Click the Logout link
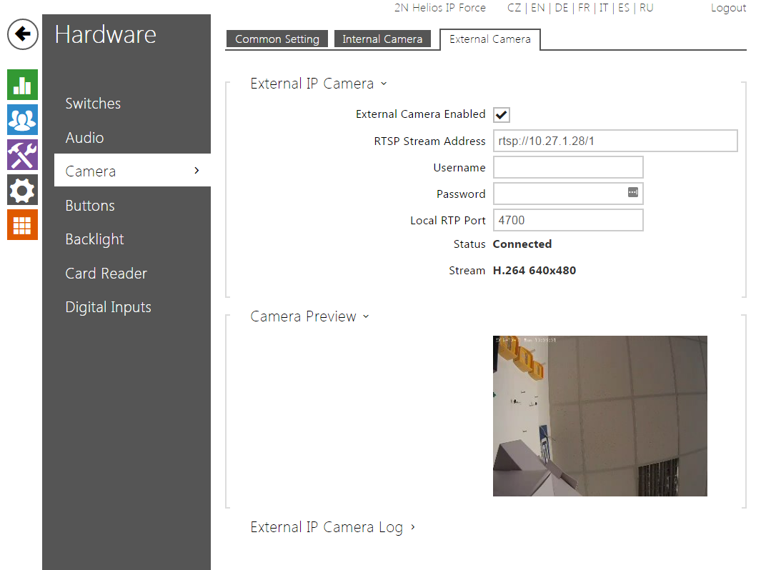Screen dimensions: 771x570 pyautogui.click(x=728, y=8)
